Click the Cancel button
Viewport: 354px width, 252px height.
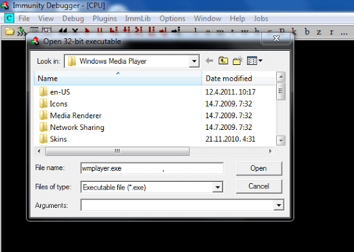coord(259,186)
